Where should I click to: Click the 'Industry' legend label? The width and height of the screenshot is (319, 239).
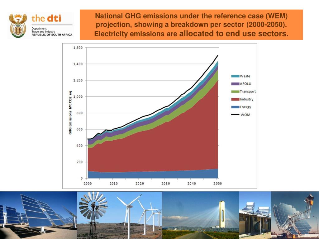coord(247,99)
